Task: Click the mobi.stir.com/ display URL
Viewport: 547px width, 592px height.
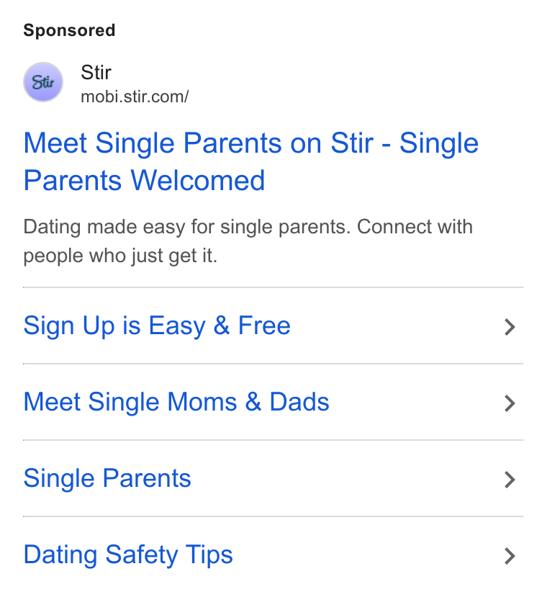Action: pyautogui.click(x=135, y=97)
